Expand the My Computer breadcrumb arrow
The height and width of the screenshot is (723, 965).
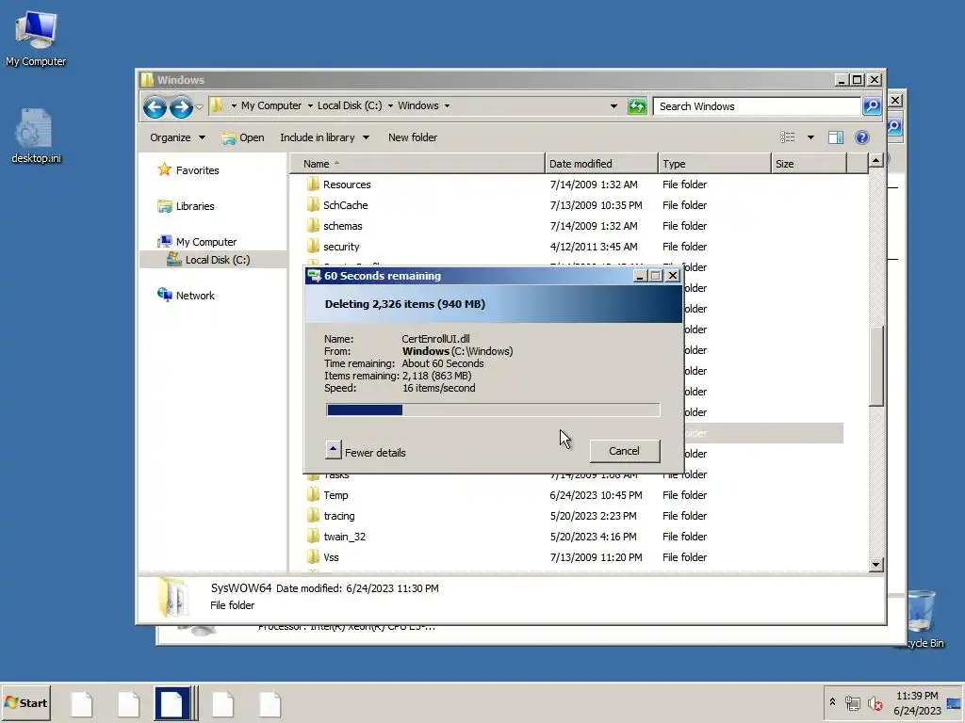[310, 105]
